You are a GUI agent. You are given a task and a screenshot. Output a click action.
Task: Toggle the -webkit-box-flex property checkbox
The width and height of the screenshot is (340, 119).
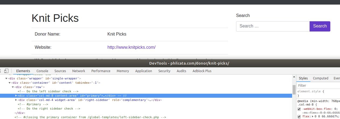tap(299, 109)
